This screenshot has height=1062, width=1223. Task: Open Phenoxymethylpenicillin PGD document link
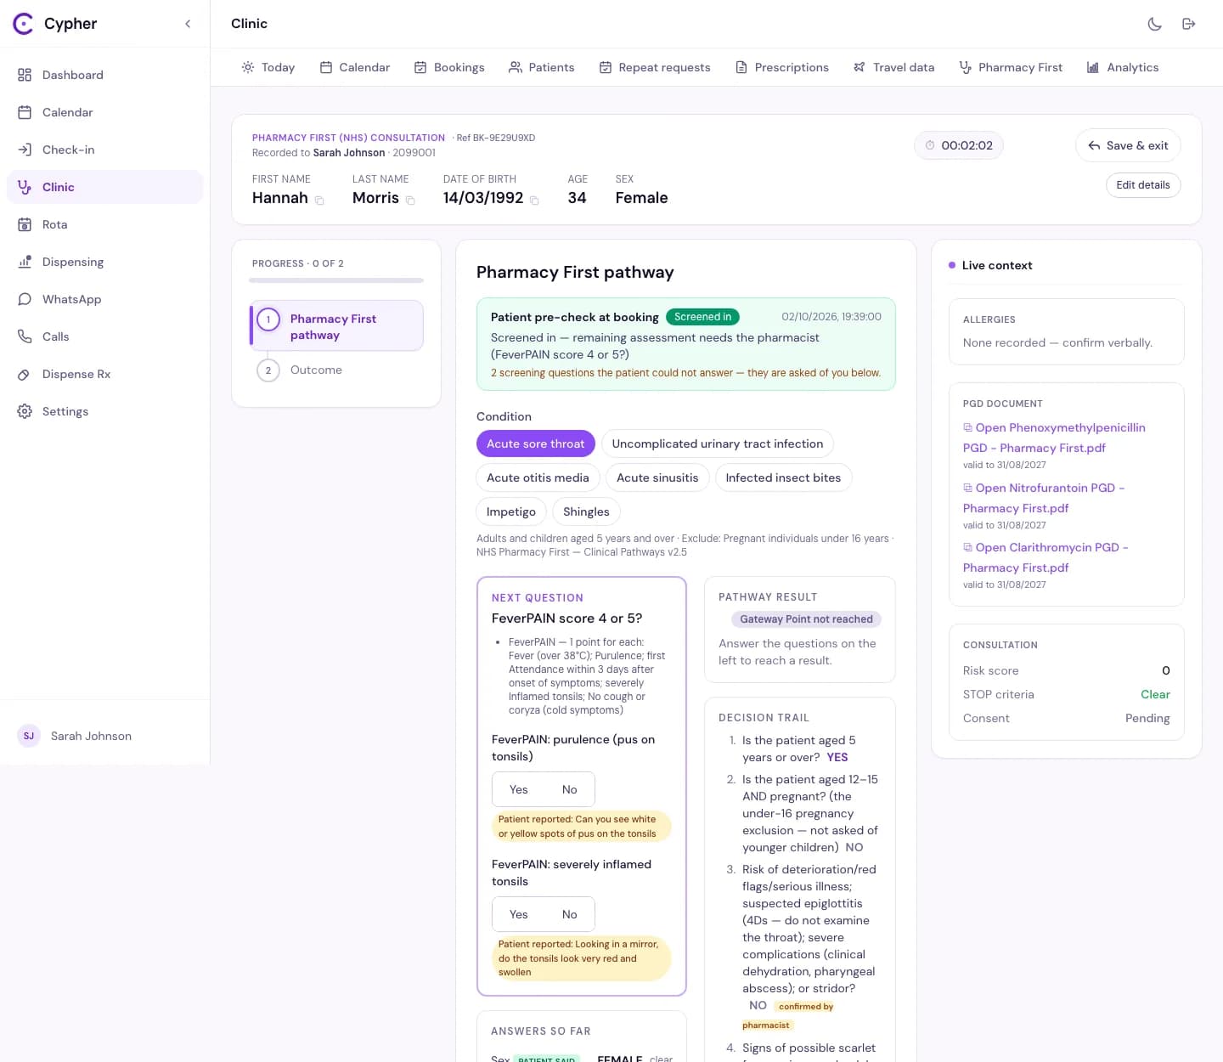1054,438
